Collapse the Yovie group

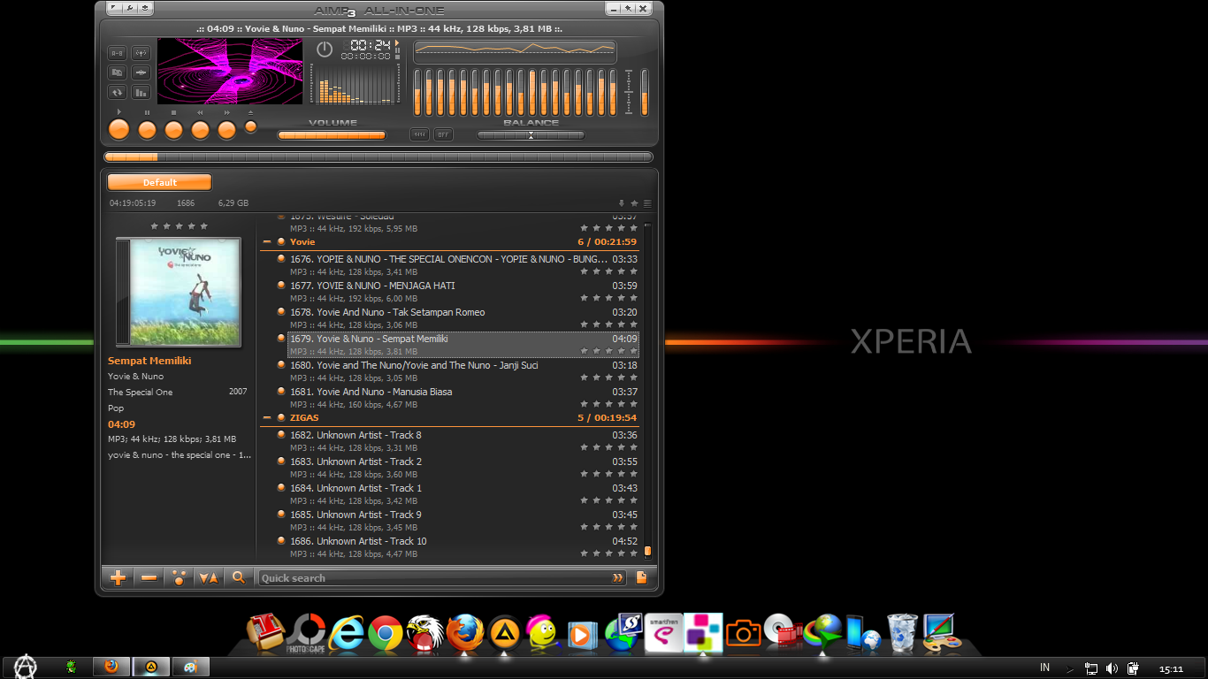[267, 241]
